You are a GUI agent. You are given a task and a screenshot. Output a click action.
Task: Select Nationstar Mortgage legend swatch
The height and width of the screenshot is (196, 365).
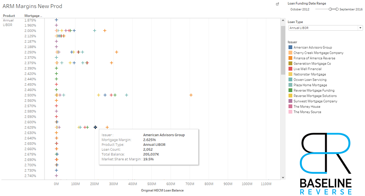click(290, 74)
